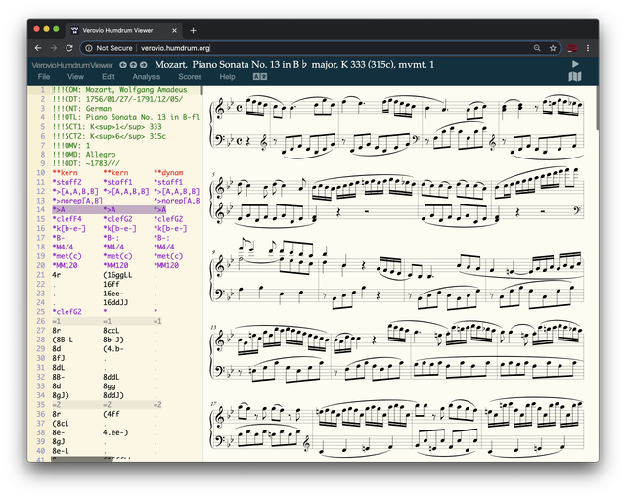Open the File menu
Viewport: 626px width, 498px height.
point(44,76)
